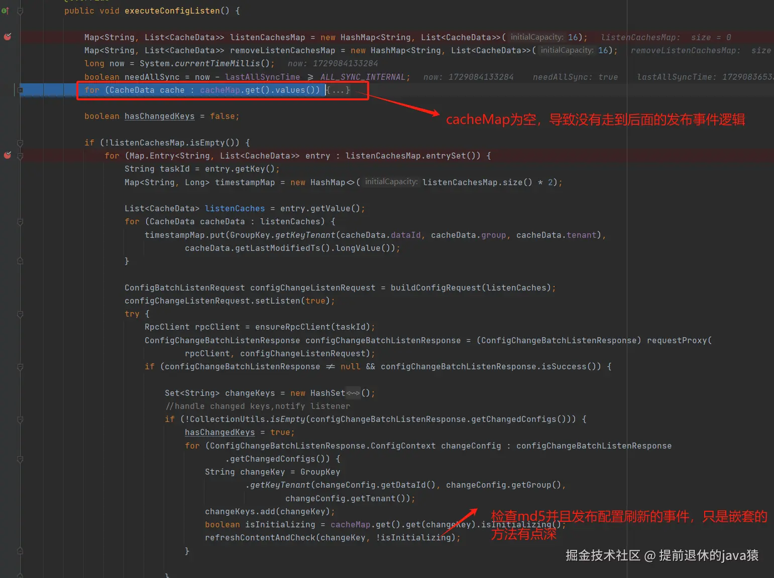Click GroupKey.getKeyTenant in timestampMap.put
Image resolution: width=774 pixels, height=578 pixels.
click(282, 235)
